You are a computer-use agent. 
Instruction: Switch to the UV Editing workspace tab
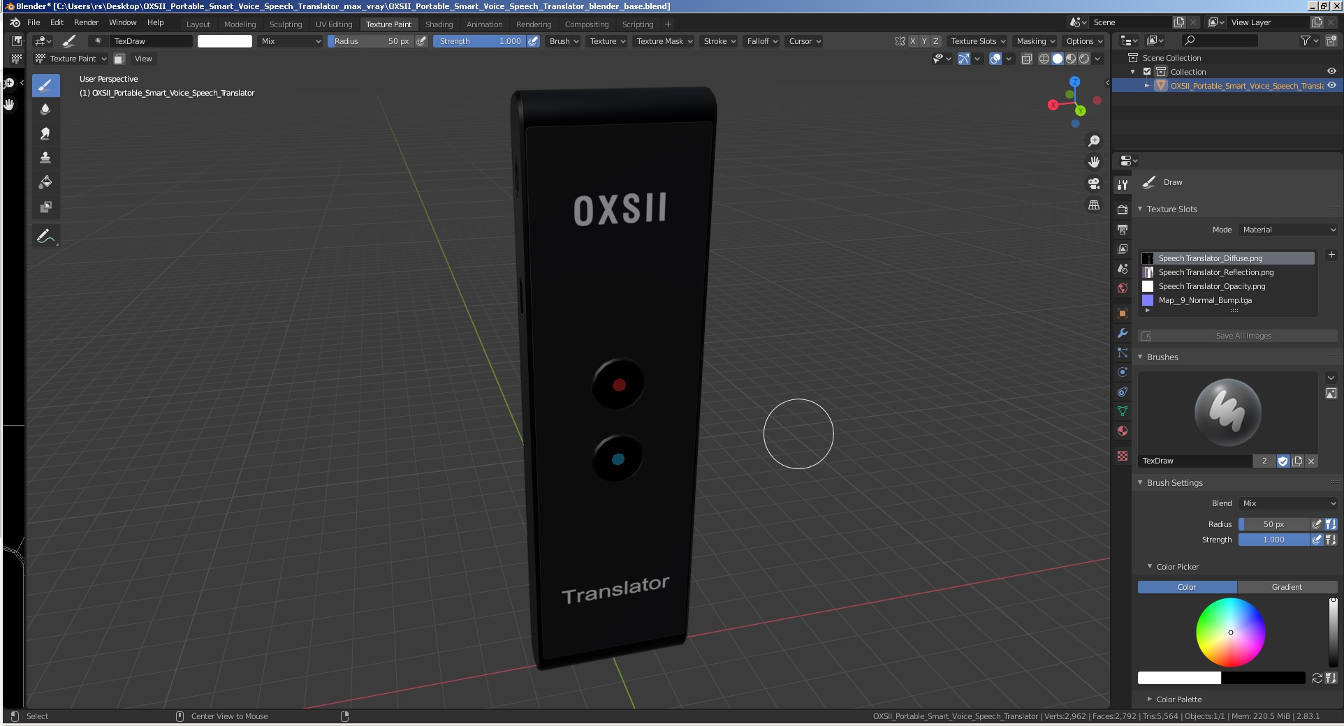[334, 24]
